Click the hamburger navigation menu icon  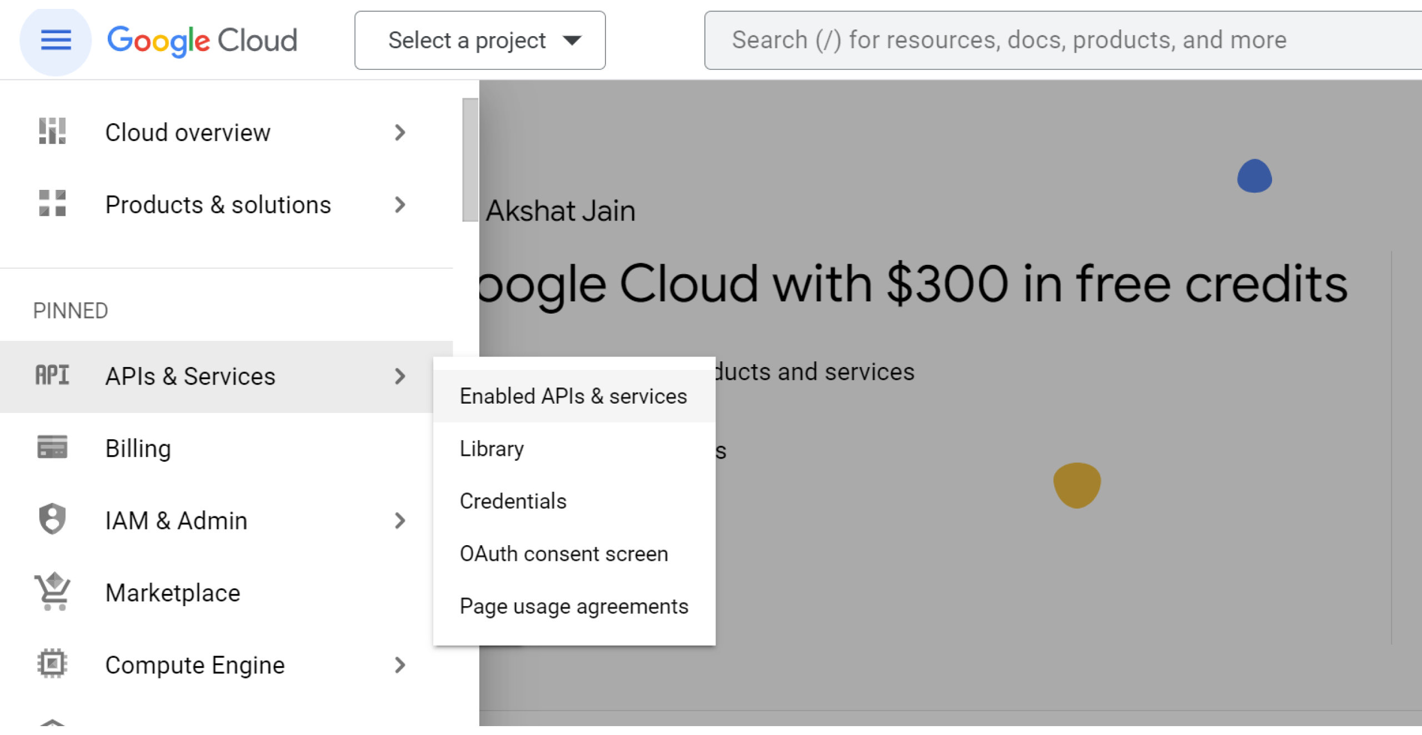56,40
